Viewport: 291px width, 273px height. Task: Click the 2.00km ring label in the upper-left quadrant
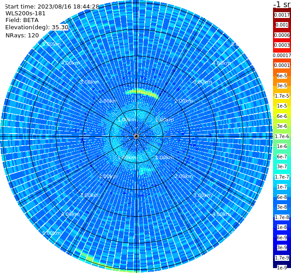click(108, 101)
